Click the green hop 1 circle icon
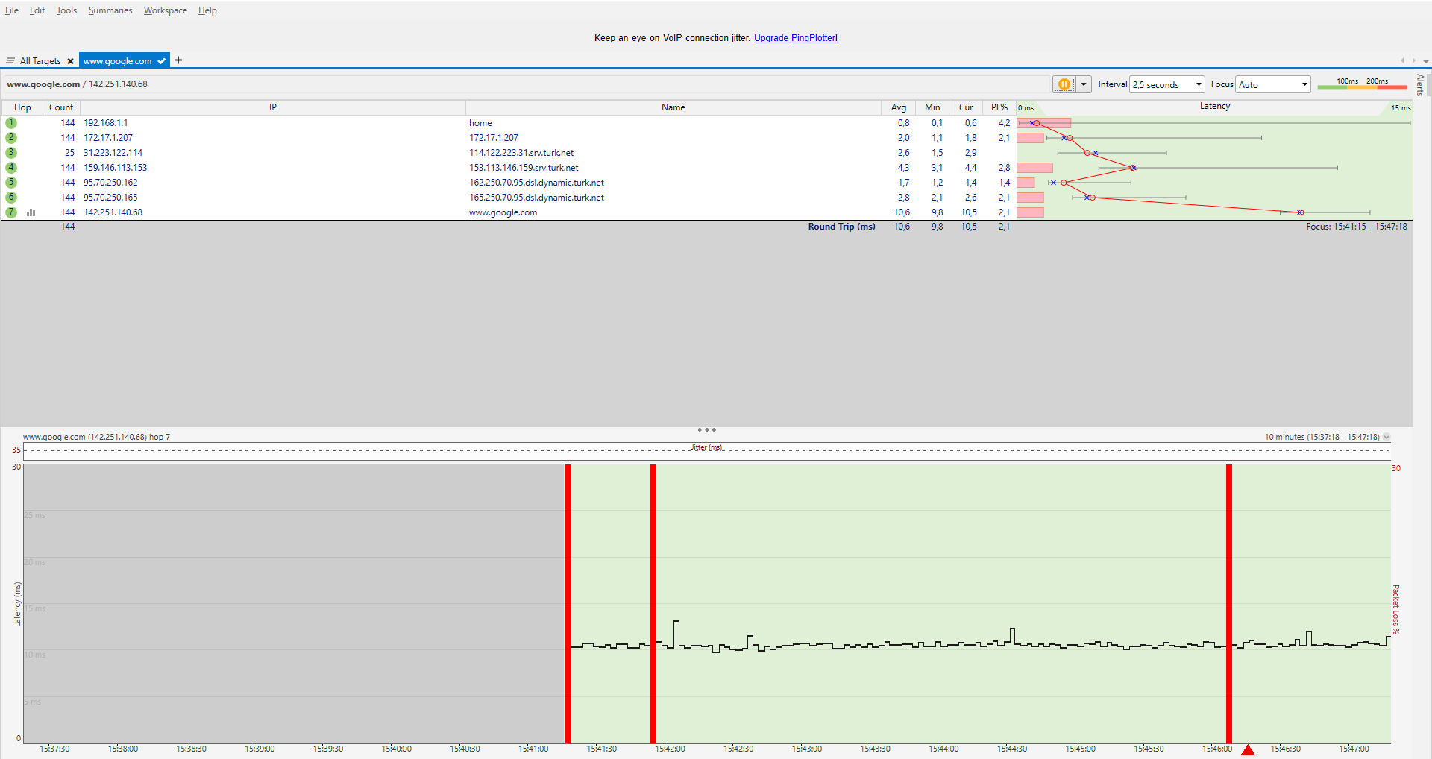The width and height of the screenshot is (1432, 759). 11,123
